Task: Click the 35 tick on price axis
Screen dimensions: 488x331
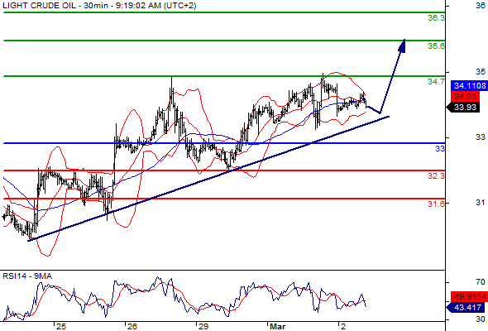Action: pyautogui.click(x=481, y=72)
